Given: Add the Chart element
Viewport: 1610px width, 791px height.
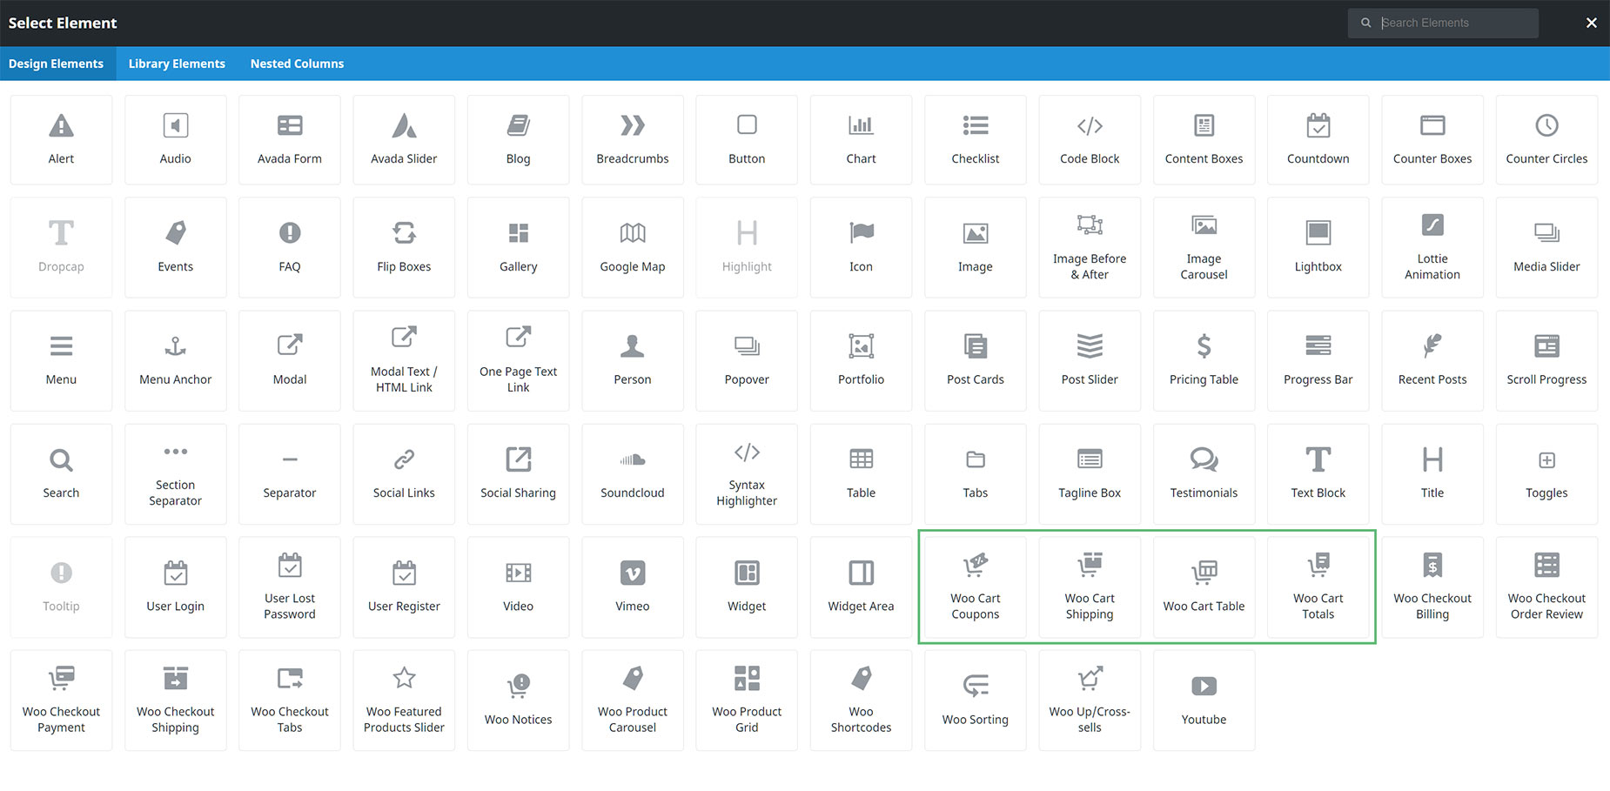Looking at the screenshot, I should 861,139.
